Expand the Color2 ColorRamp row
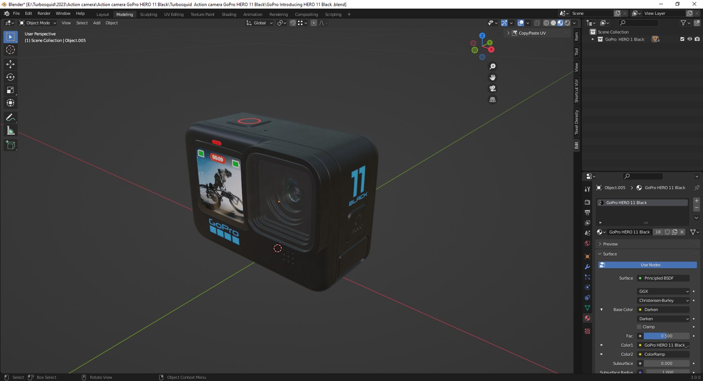This screenshot has width=703, height=381. pos(602,354)
